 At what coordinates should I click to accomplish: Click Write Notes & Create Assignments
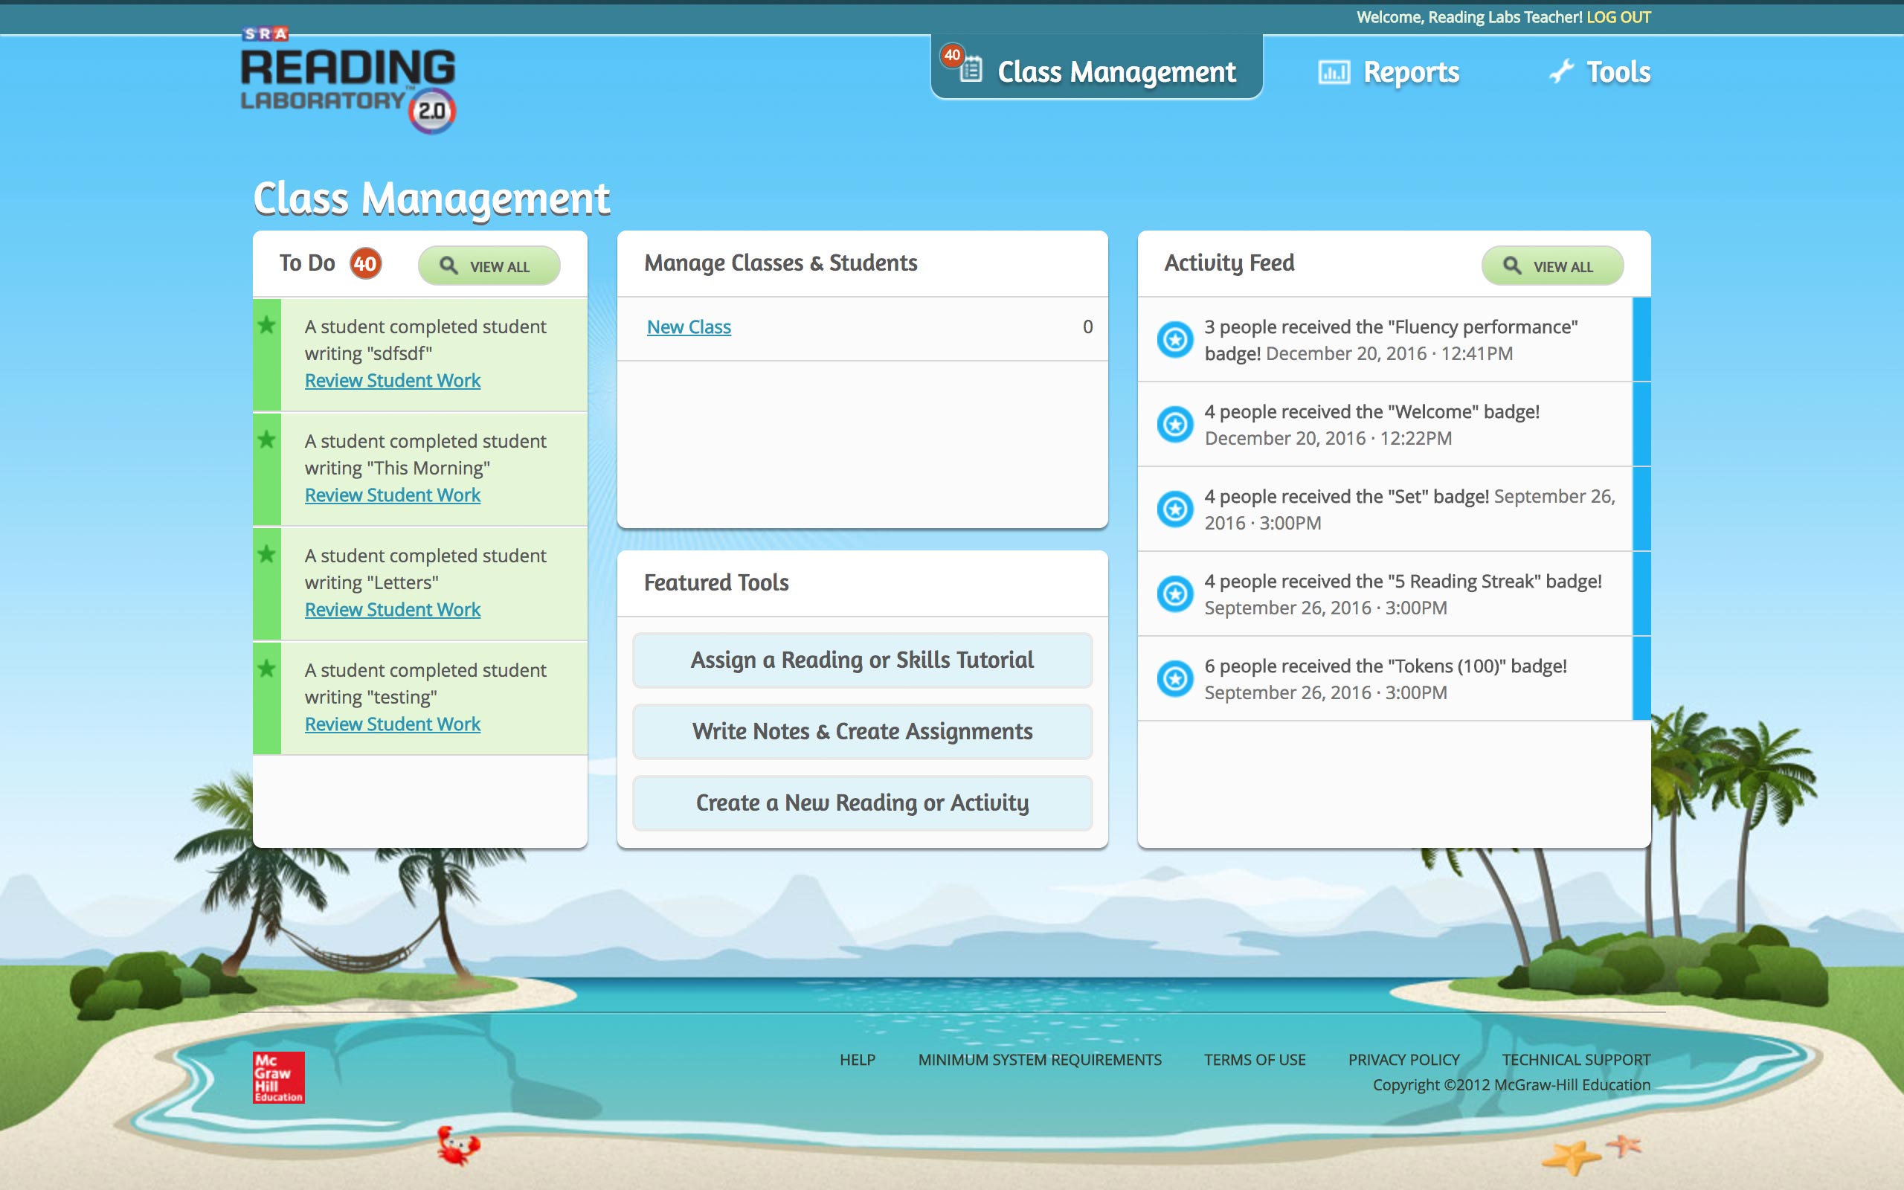point(861,732)
